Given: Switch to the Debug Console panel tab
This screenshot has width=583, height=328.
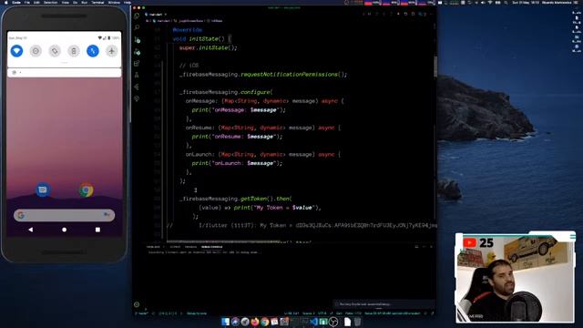Looking at the screenshot, I should pyautogui.click(x=211, y=247).
